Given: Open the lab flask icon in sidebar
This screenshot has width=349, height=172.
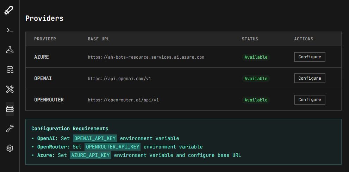Looking at the screenshot, I should (10, 50).
